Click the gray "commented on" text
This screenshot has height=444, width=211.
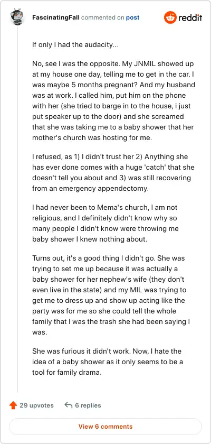coord(103,17)
